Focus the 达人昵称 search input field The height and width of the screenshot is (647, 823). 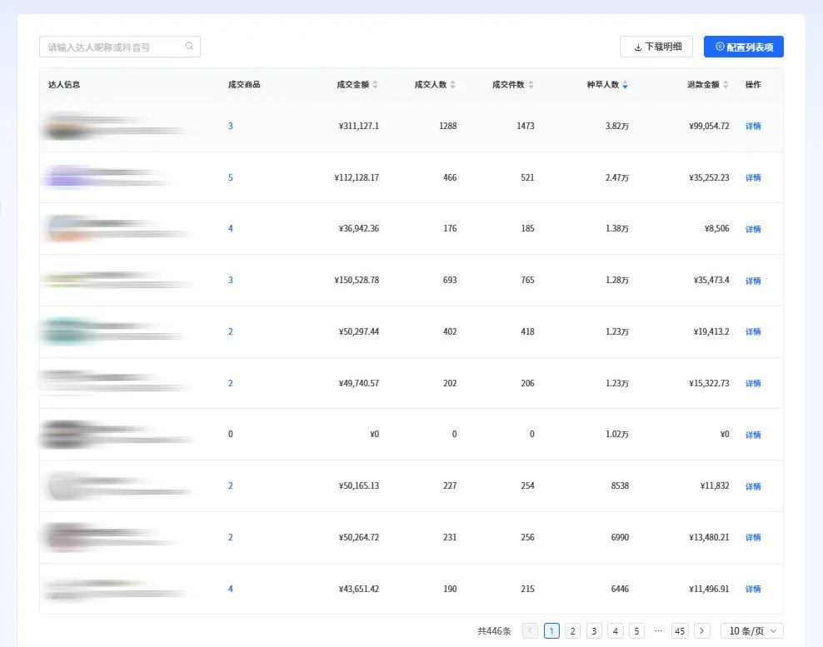[x=120, y=47]
